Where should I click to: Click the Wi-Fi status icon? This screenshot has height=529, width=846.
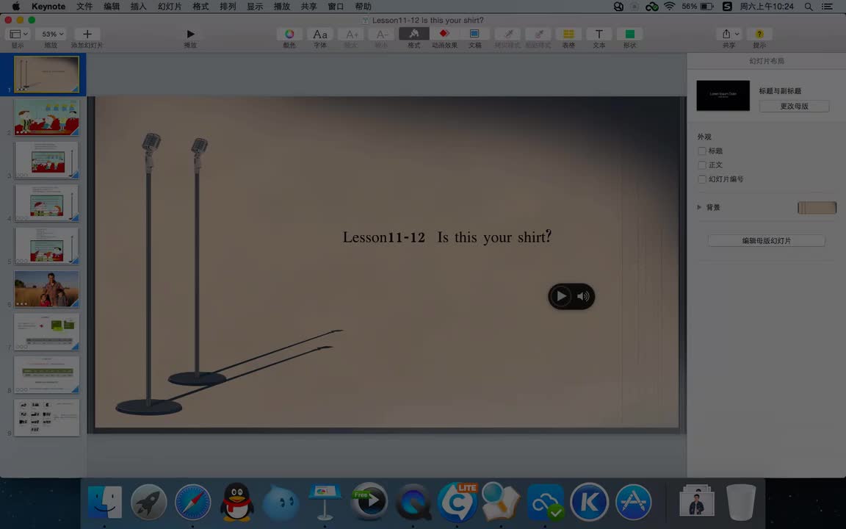(x=670, y=7)
